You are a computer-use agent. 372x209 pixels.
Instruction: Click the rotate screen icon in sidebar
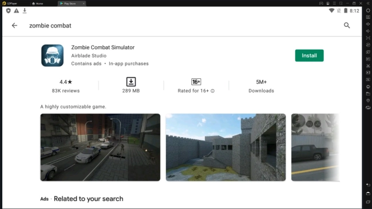(x=368, y=107)
